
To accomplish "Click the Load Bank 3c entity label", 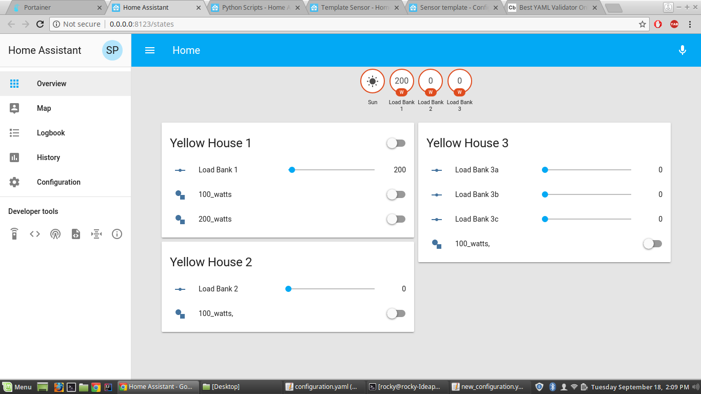I will [x=477, y=219].
